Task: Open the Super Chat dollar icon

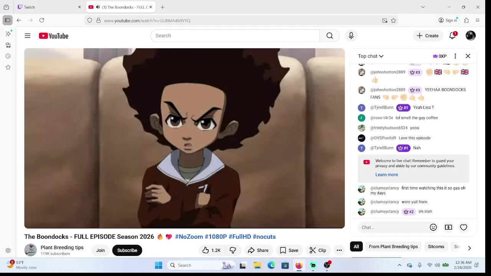Action: [x=448, y=227]
